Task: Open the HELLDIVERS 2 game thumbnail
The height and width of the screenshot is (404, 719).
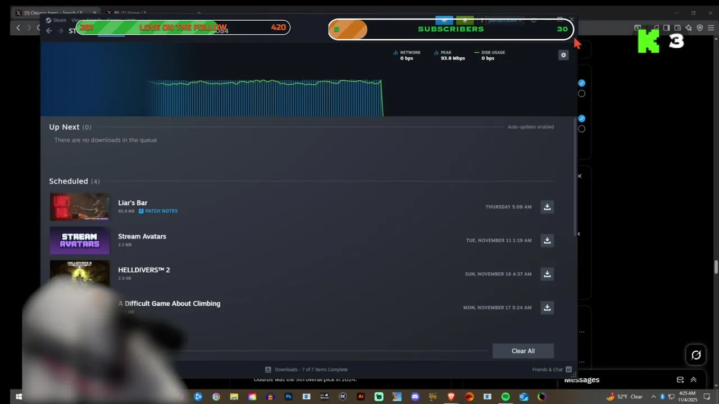Action: pyautogui.click(x=80, y=273)
